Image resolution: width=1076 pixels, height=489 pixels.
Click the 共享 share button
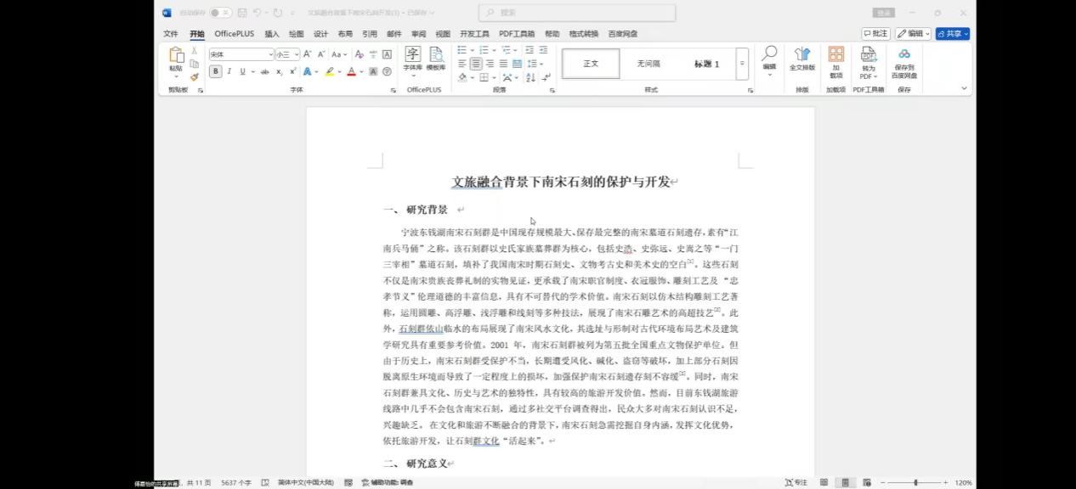tap(952, 34)
